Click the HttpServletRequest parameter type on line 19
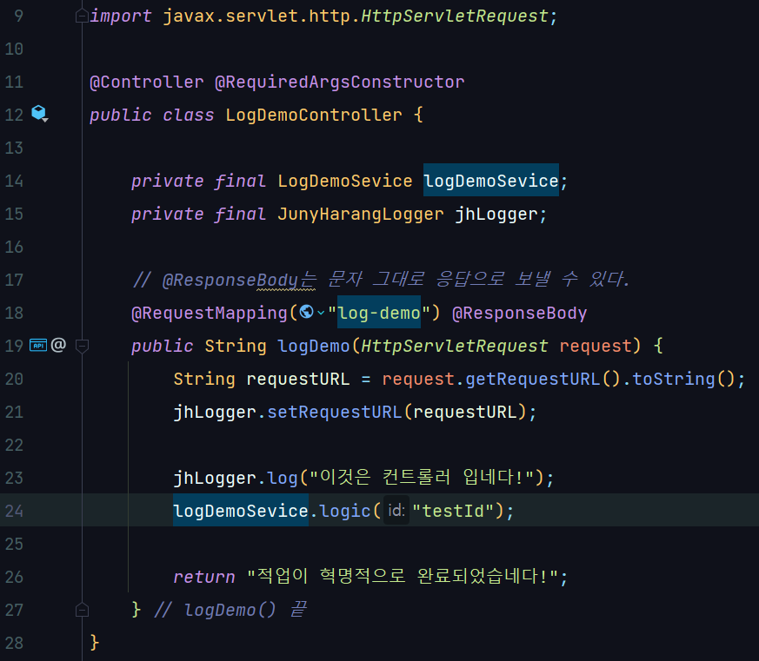Image resolution: width=759 pixels, height=661 pixels. pyautogui.click(x=455, y=346)
